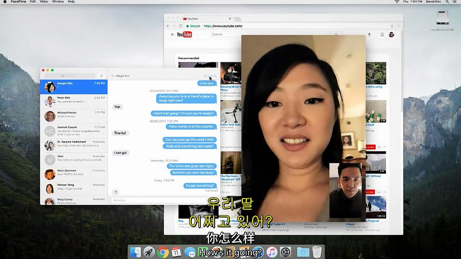Open the Mary Costa conversation

(74, 200)
